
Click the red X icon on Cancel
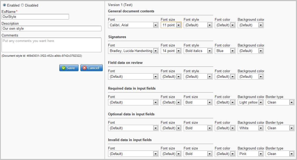click(x=85, y=68)
